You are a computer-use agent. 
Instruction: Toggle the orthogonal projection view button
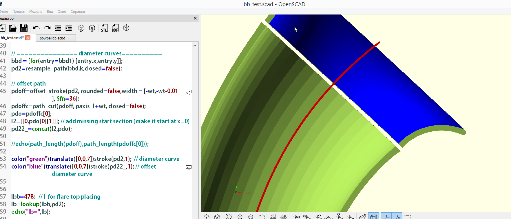pyautogui.click(x=373, y=216)
